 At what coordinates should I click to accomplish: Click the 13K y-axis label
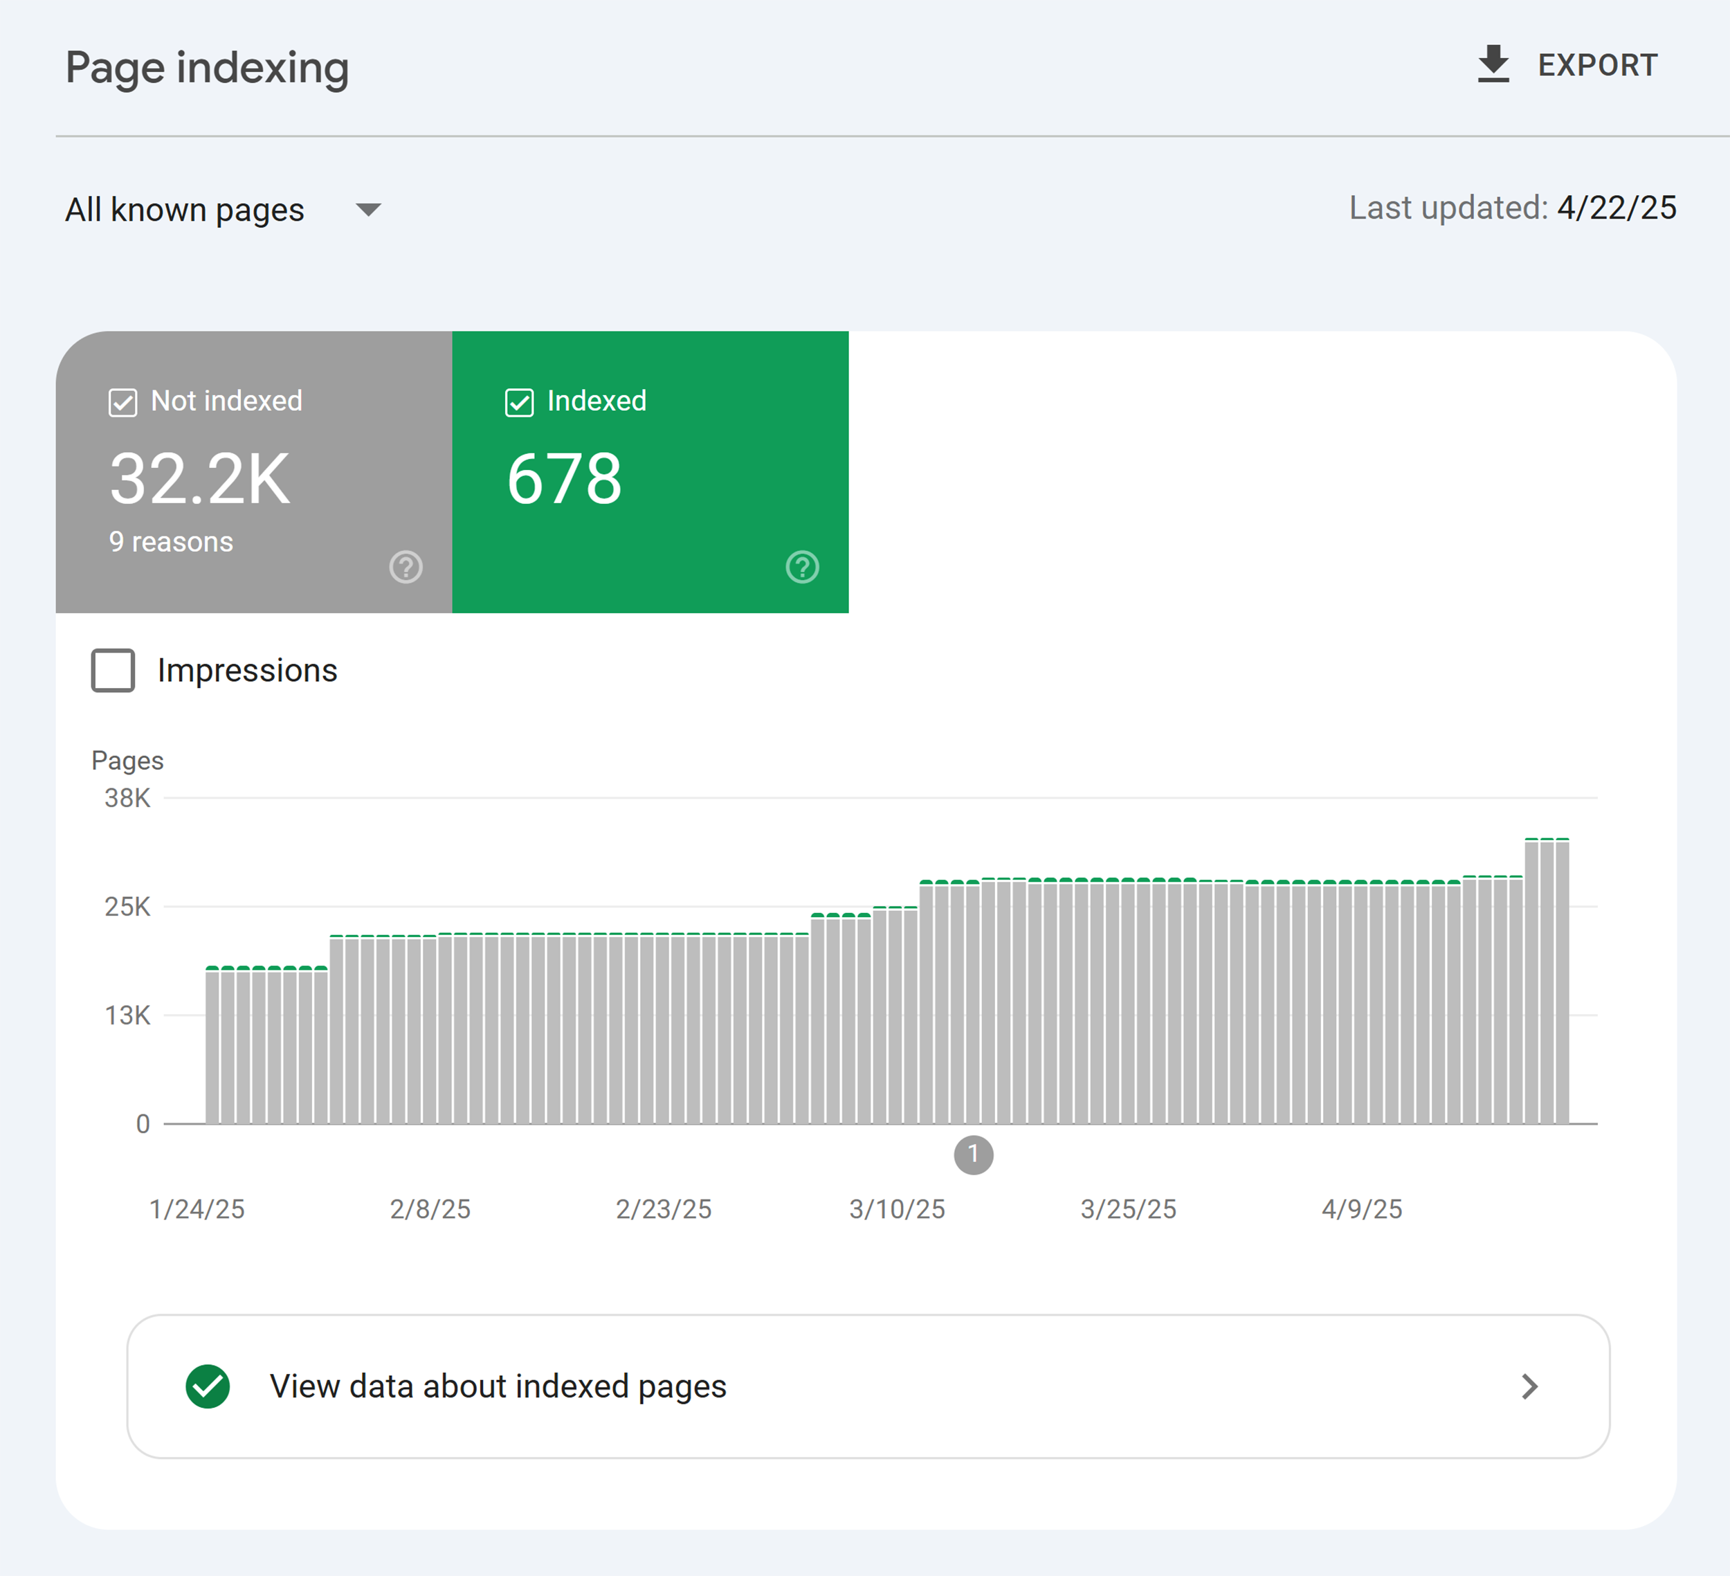127,1015
